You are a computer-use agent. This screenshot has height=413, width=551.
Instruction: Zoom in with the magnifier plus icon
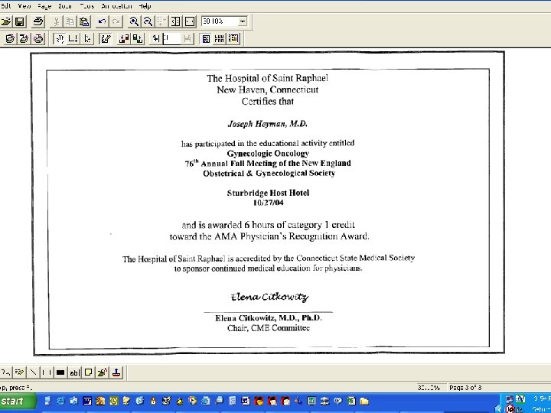pos(133,21)
